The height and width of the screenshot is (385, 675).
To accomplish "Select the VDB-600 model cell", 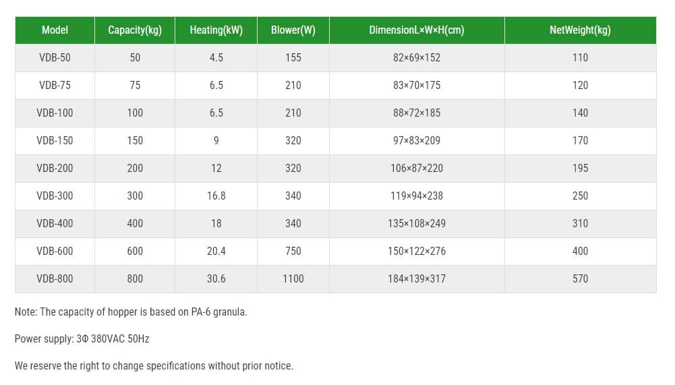I will click(55, 251).
